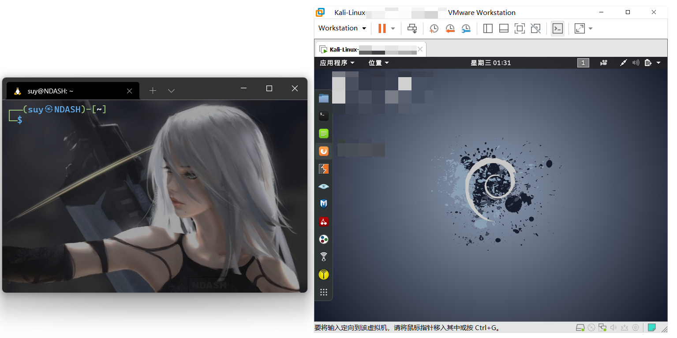Open the green text editor dock icon
677x338 pixels.
pyautogui.click(x=324, y=134)
